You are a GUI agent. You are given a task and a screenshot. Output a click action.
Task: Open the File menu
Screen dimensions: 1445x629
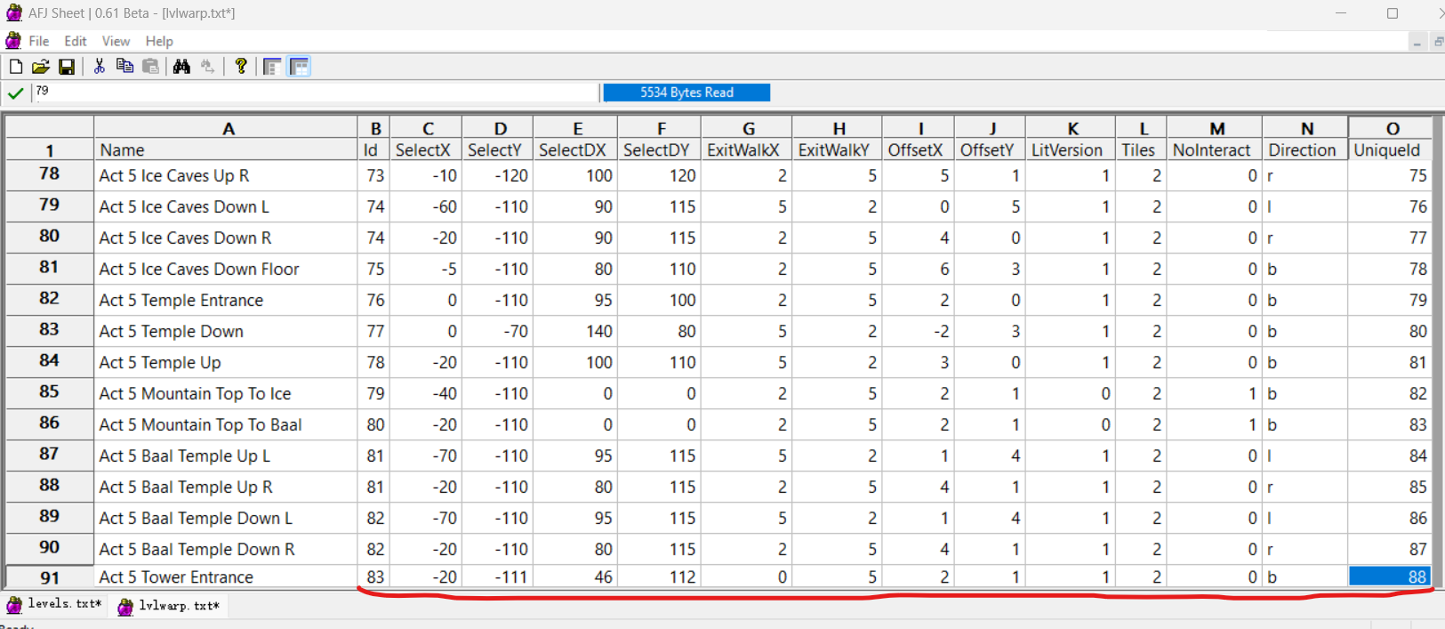pyautogui.click(x=39, y=41)
